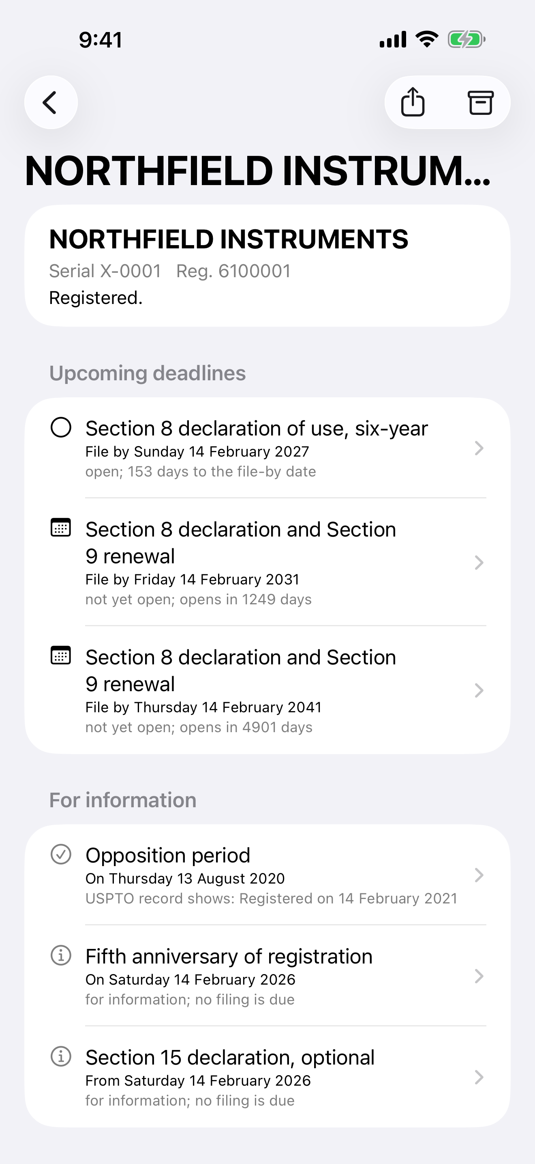Select File by Sunday 14 February 2027 text
The image size is (535, 1164).
click(x=197, y=451)
